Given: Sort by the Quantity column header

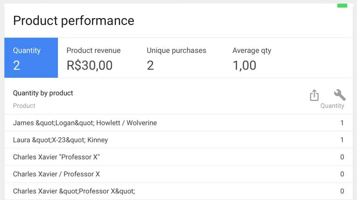Looking at the screenshot, I should tap(332, 106).
